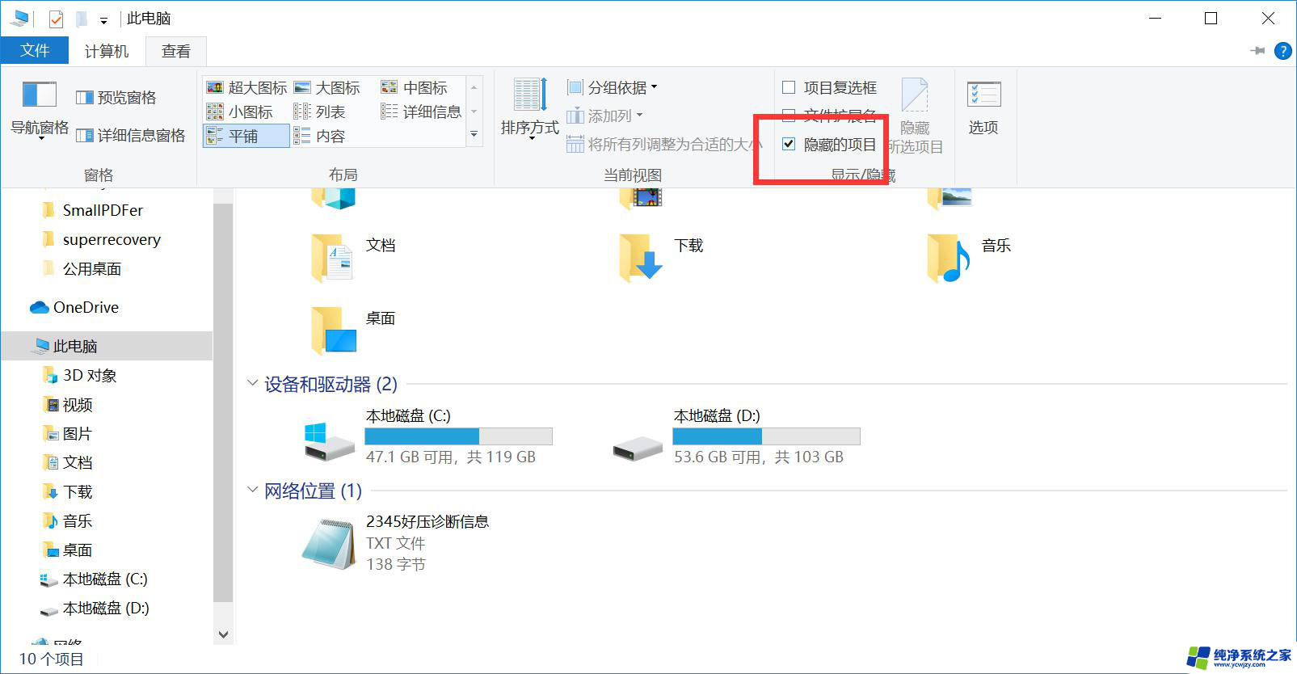Select Large icons (大图标) layout
Image resolution: width=1297 pixels, height=674 pixels.
[x=327, y=87]
